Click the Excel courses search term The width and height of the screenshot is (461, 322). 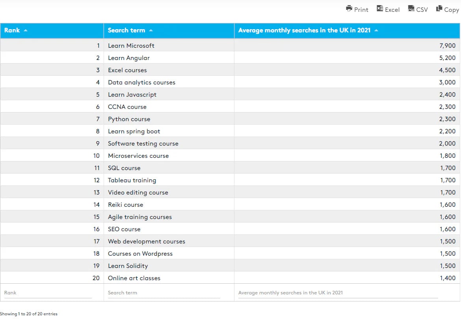tap(127, 70)
